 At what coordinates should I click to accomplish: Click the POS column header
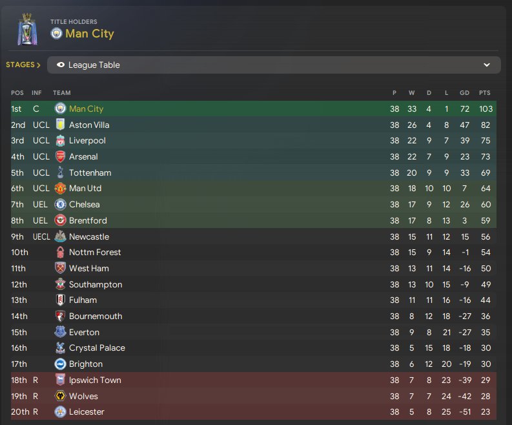[x=17, y=93]
